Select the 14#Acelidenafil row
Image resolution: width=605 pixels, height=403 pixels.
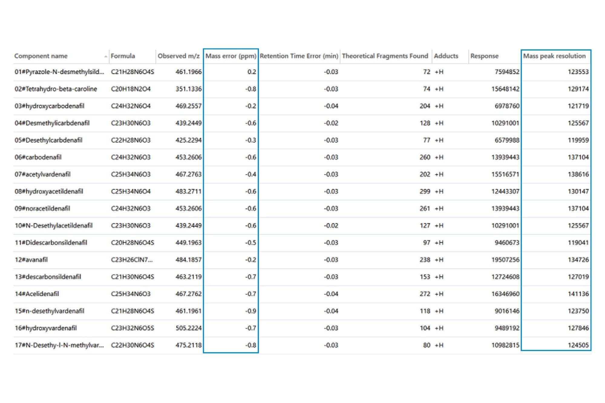(x=37, y=294)
